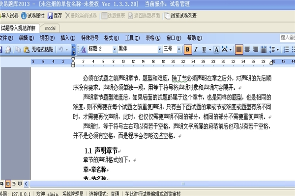Image resolution: width=295 pixels, height=196 pixels.
Task: Click the line spacing icon
Action: 272,49
